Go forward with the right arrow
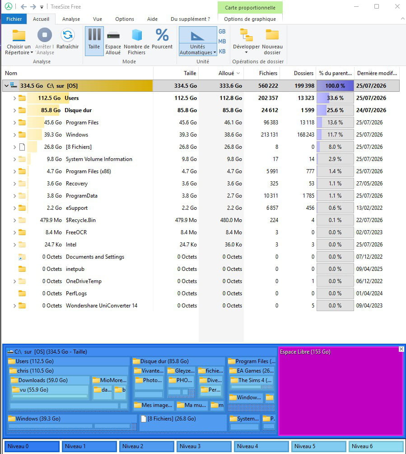Viewport: 406px width, 454px height. click(33, 7)
